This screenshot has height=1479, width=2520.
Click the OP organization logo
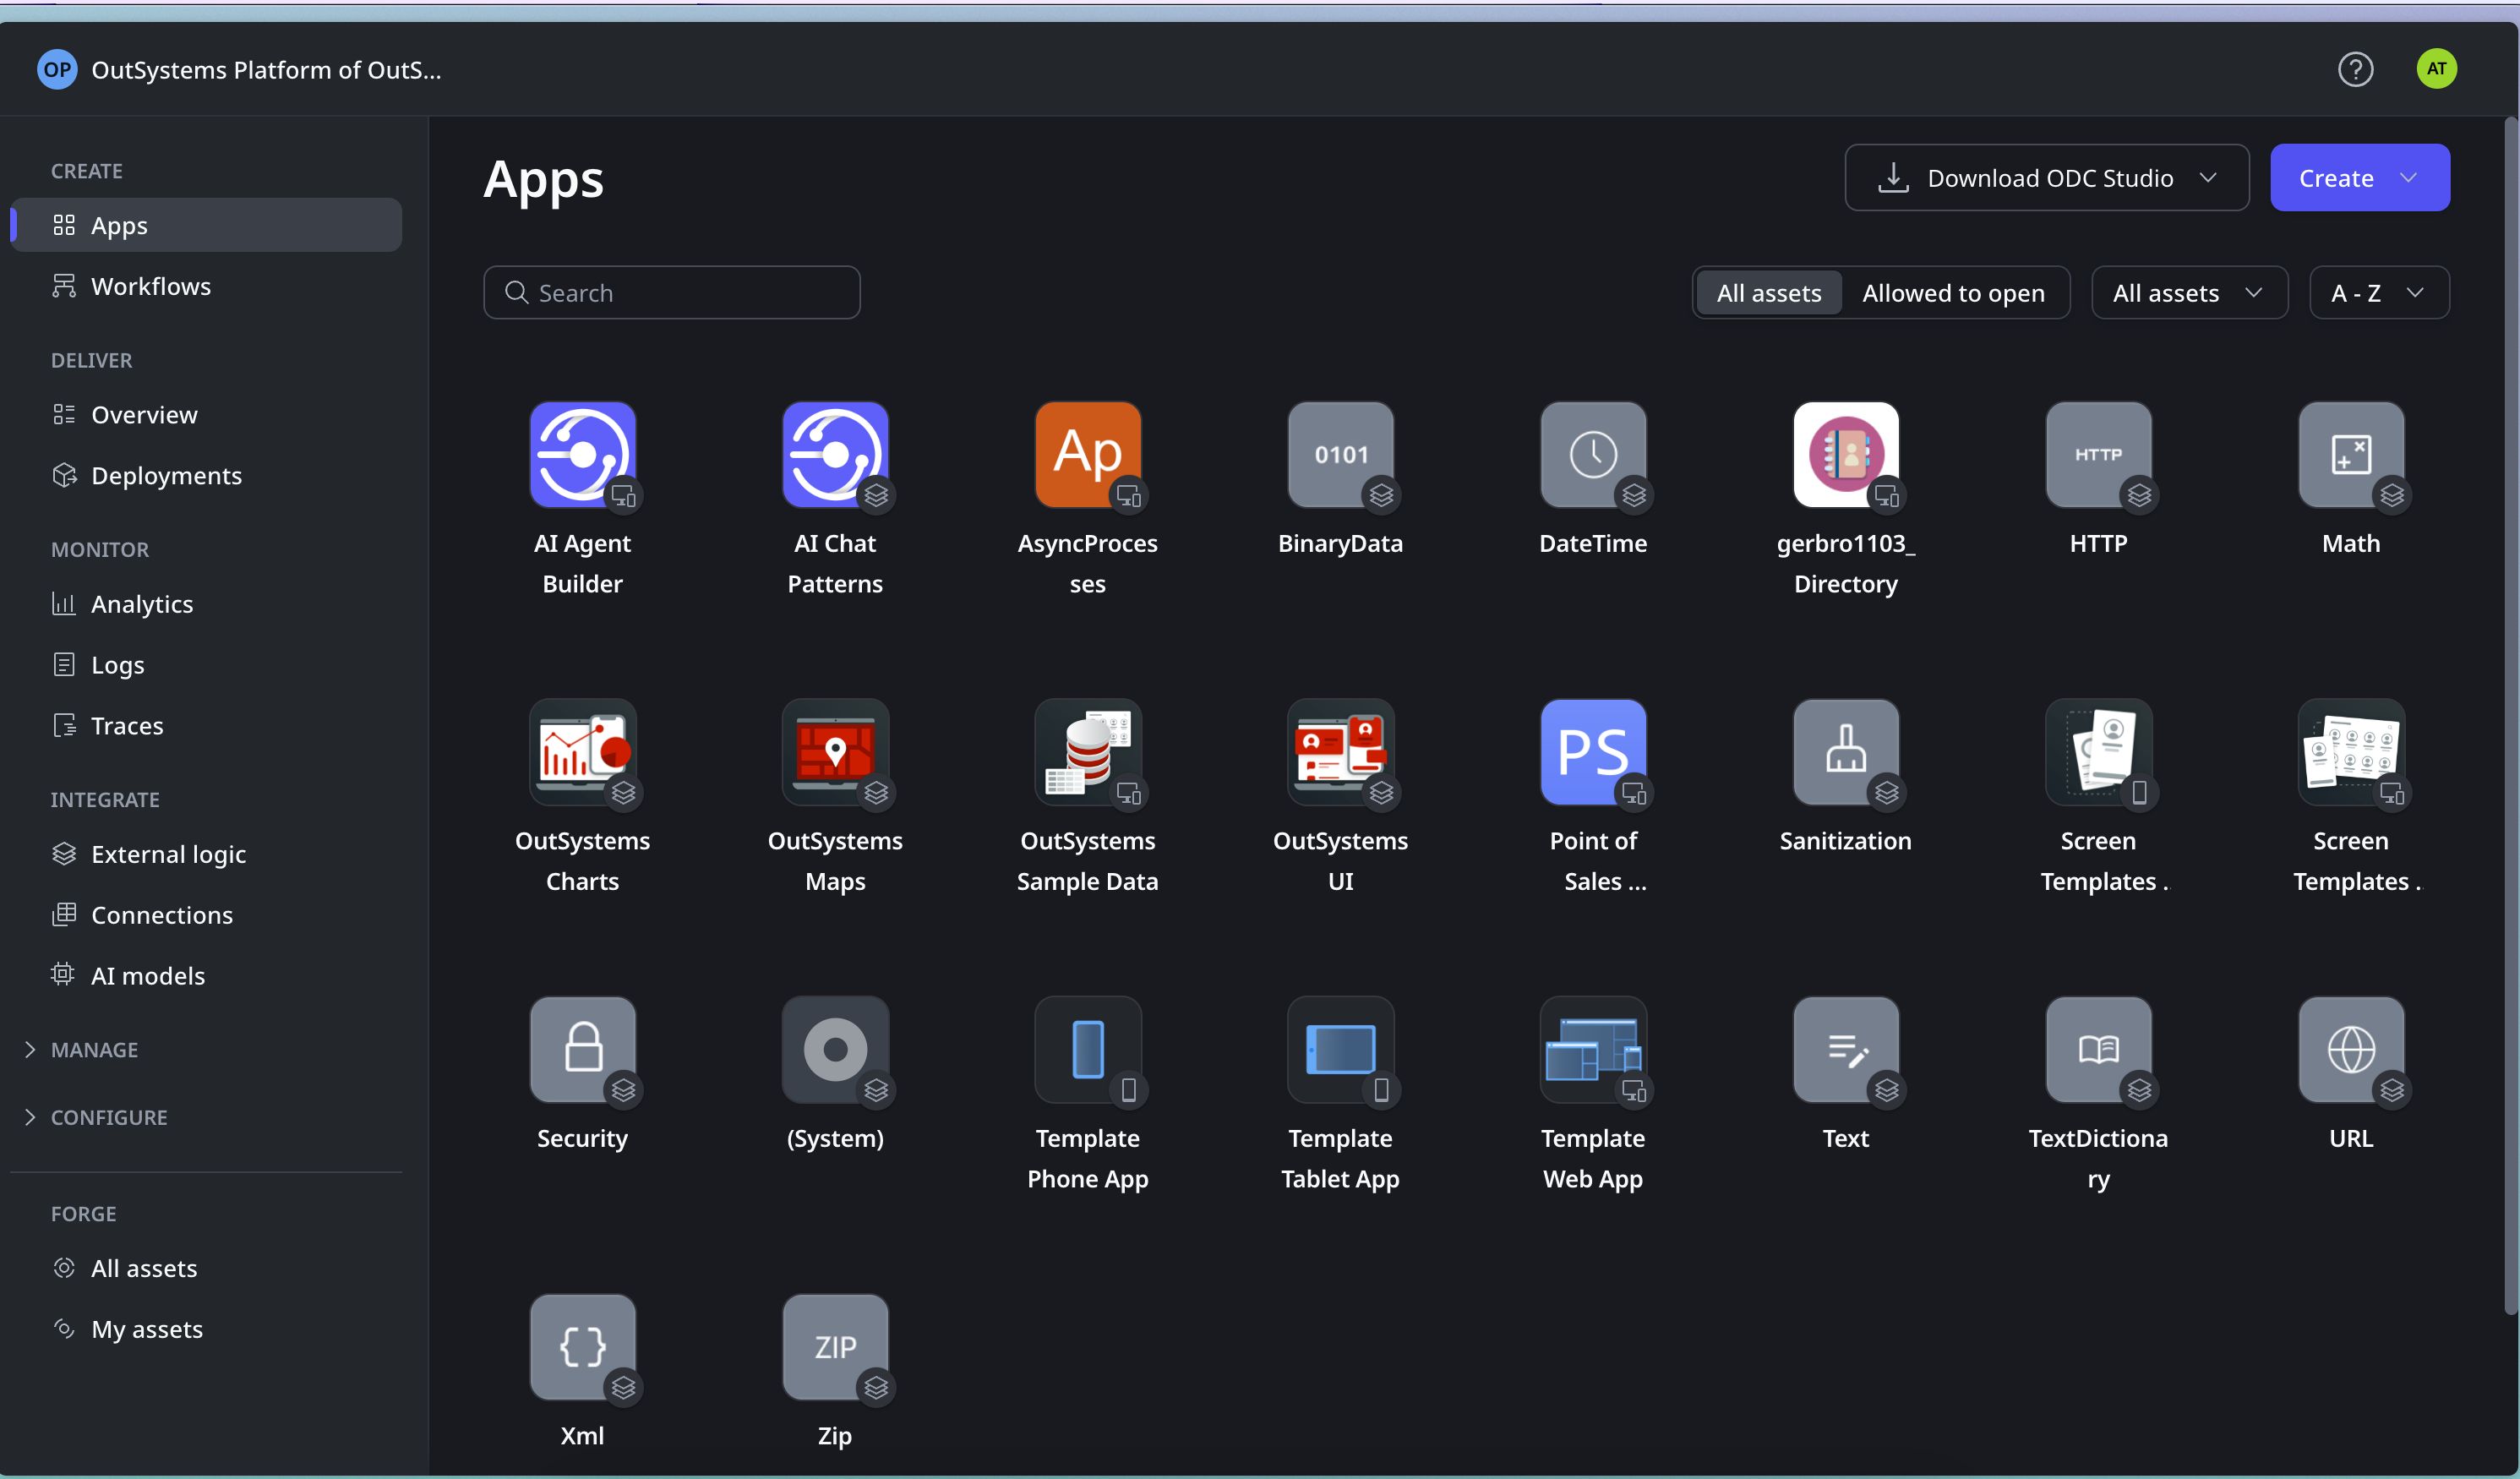57,69
